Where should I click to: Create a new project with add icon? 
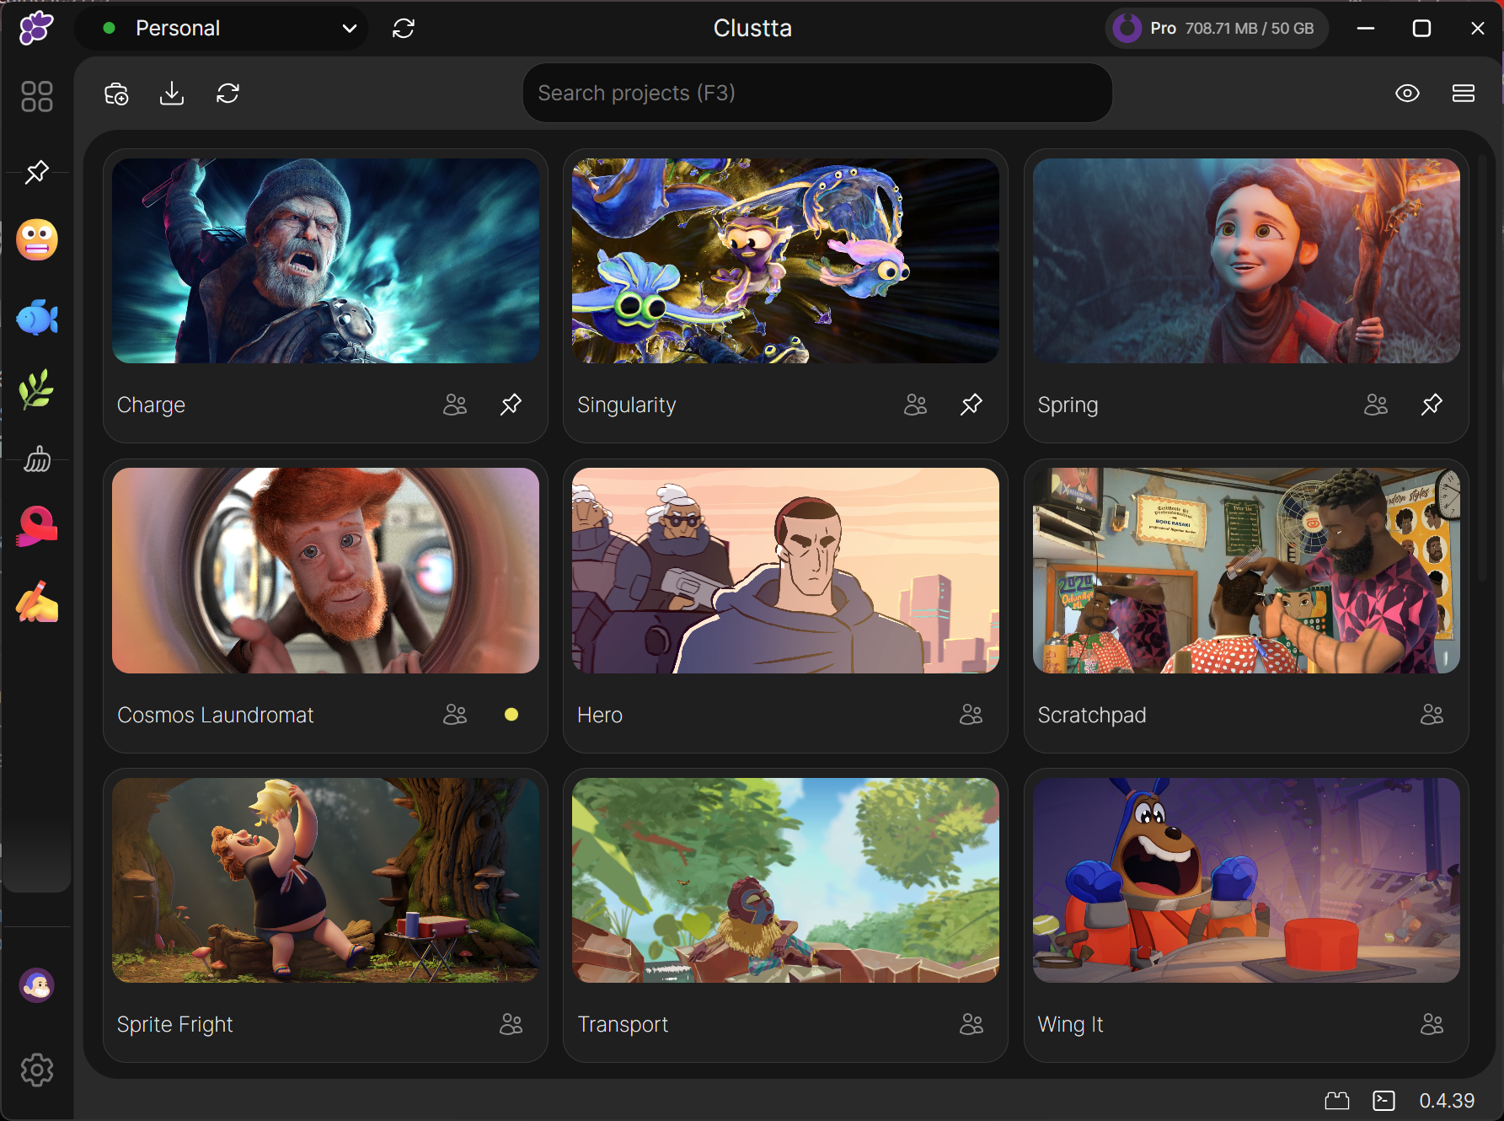(116, 94)
